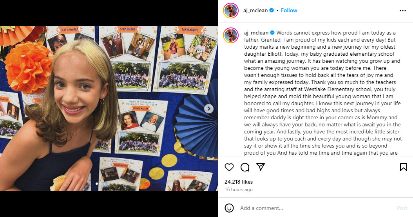Focus the Add a comment field
This screenshot has width=413, height=217.
click(316, 208)
